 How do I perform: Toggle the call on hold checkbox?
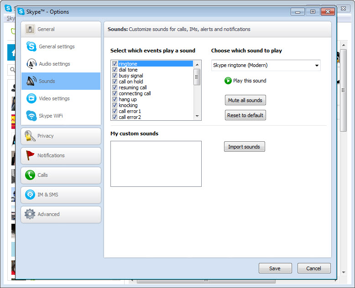pyautogui.click(x=115, y=82)
